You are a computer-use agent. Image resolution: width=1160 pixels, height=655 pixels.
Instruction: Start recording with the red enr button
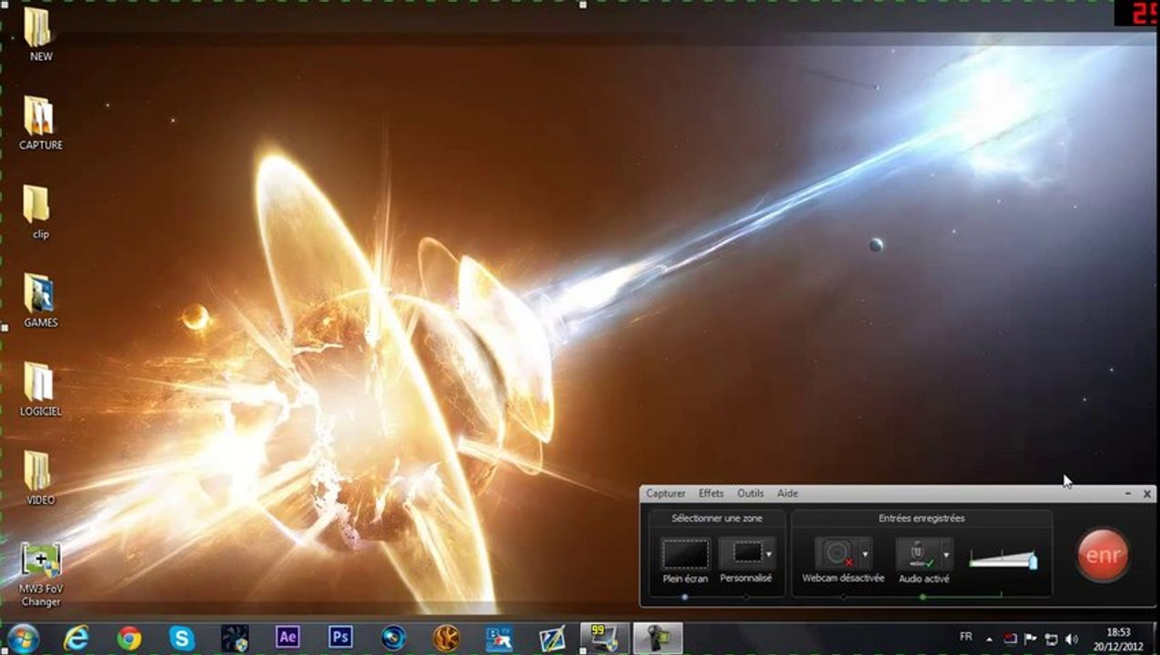tap(1103, 554)
